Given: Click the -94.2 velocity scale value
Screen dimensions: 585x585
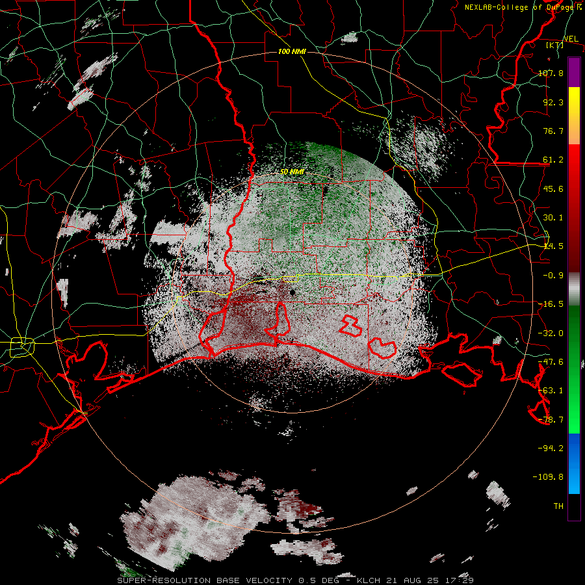Looking at the screenshot, I should tap(551, 448).
